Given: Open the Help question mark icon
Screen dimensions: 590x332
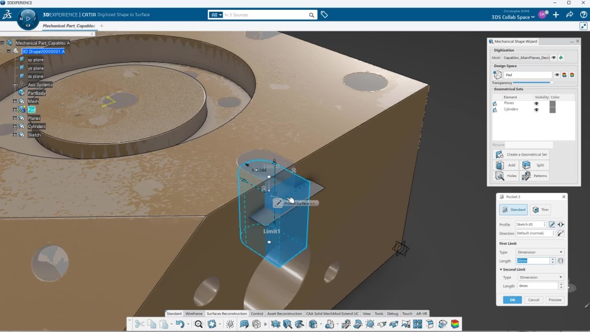Looking at the screenshot, I should click(x=583, y=15).
